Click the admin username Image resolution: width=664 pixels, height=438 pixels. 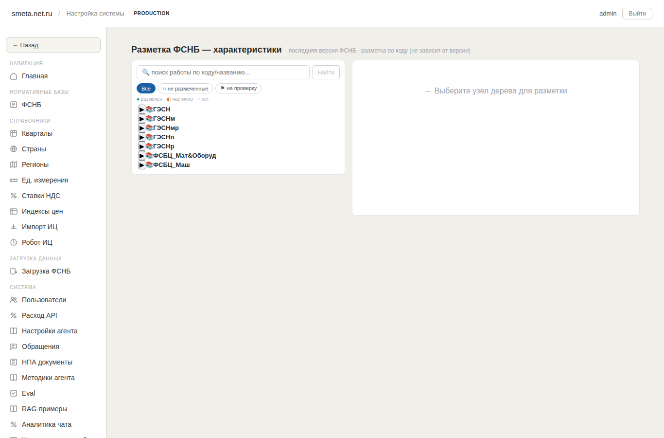click(608, 14)
